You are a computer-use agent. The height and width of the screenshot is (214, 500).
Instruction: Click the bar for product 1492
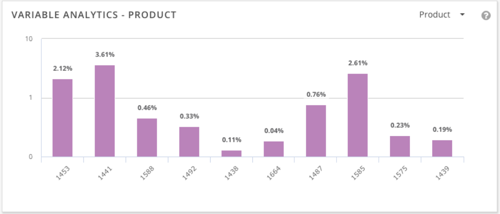click(189, 142)
